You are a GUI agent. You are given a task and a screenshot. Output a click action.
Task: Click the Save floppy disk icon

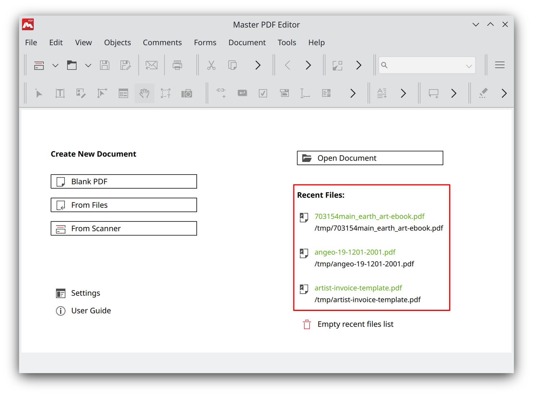click(105, 65)
